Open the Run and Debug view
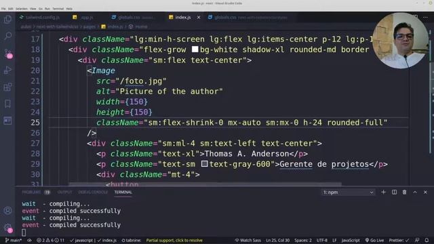 (x=7, y=70)
